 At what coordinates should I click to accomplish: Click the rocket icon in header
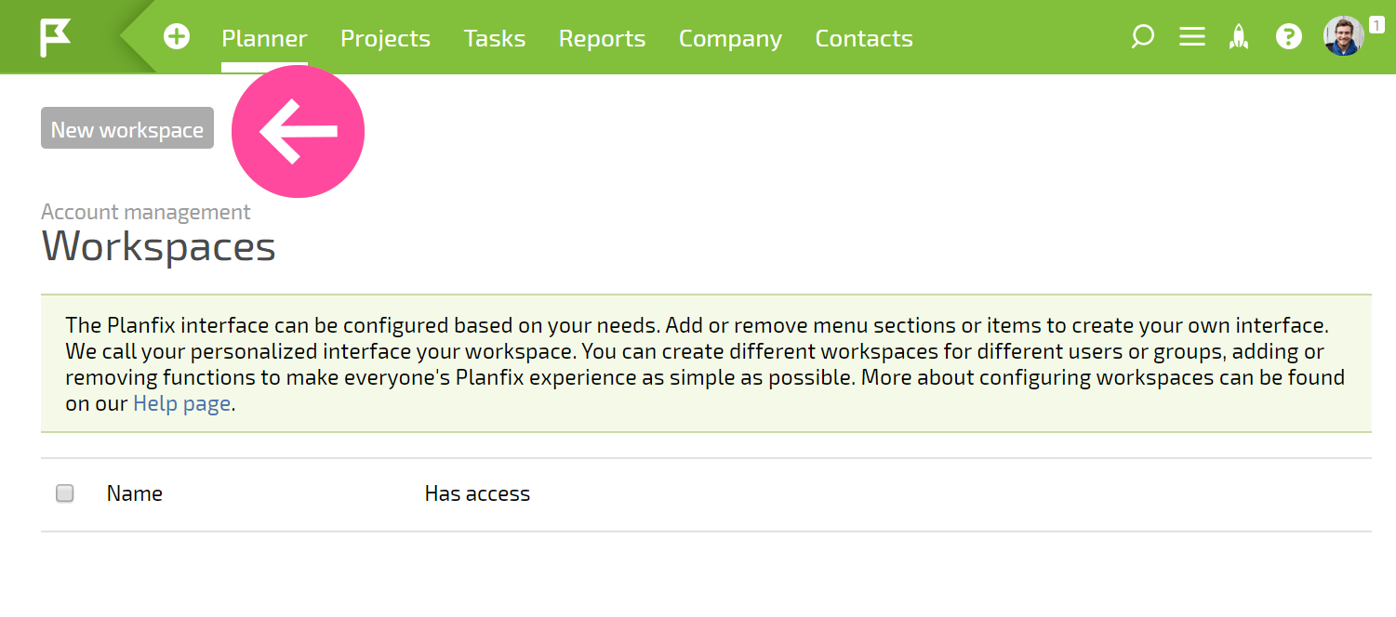[x=1239, y=37]
